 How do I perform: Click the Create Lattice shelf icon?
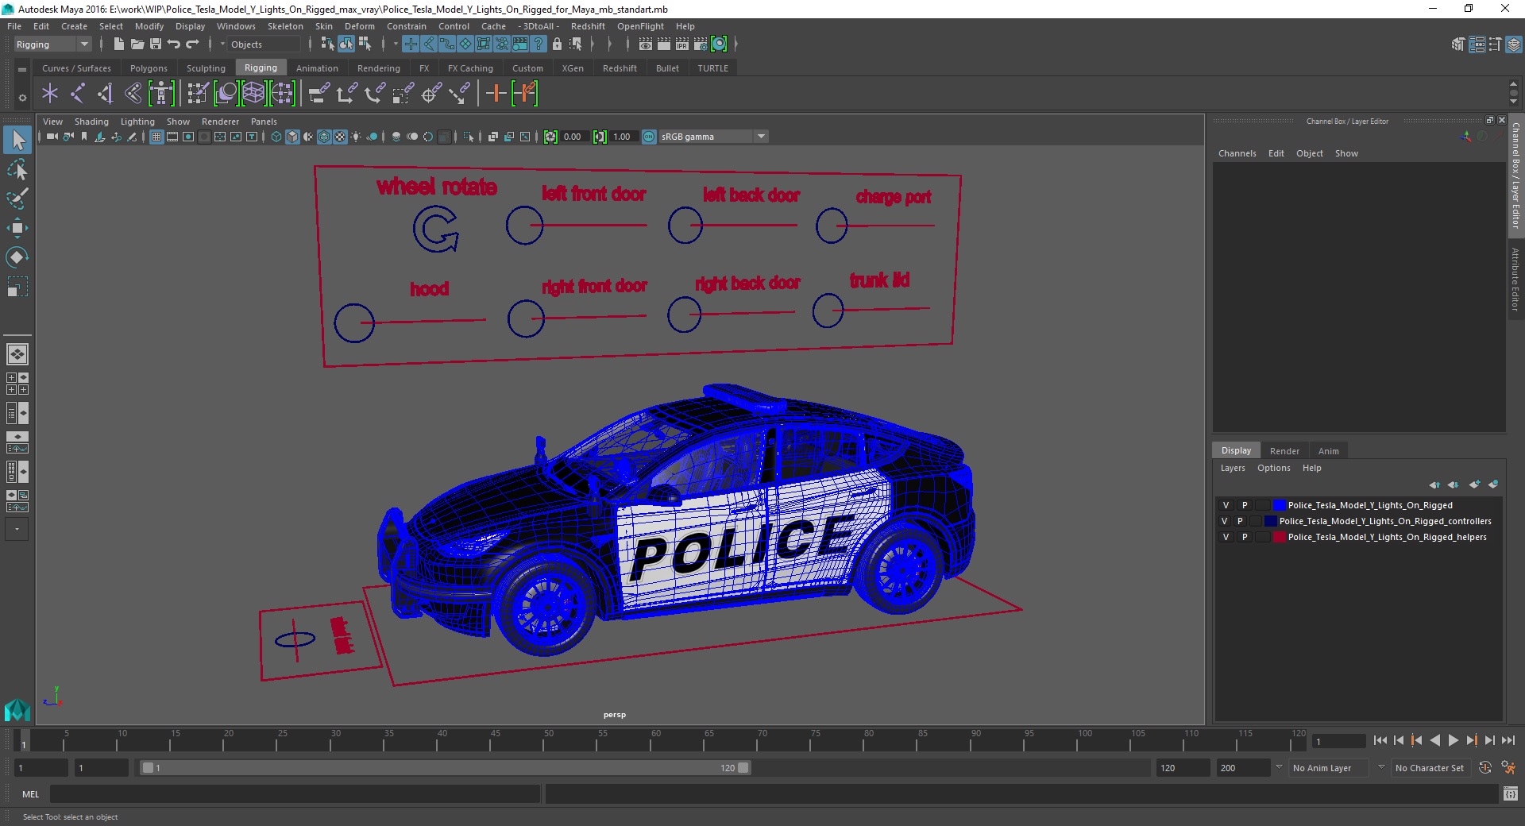pos(253,94)
